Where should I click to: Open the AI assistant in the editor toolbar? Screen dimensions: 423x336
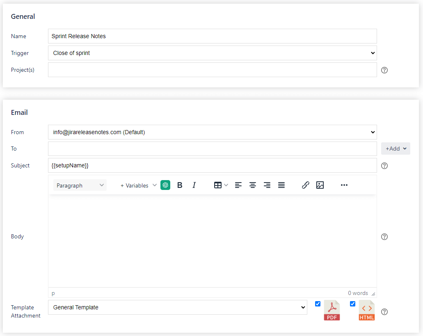tap(165, 185)
